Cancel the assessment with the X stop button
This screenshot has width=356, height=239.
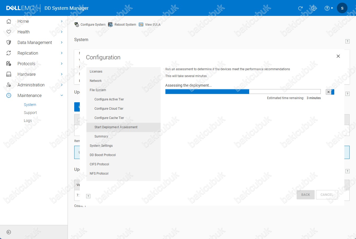(328, 92)
